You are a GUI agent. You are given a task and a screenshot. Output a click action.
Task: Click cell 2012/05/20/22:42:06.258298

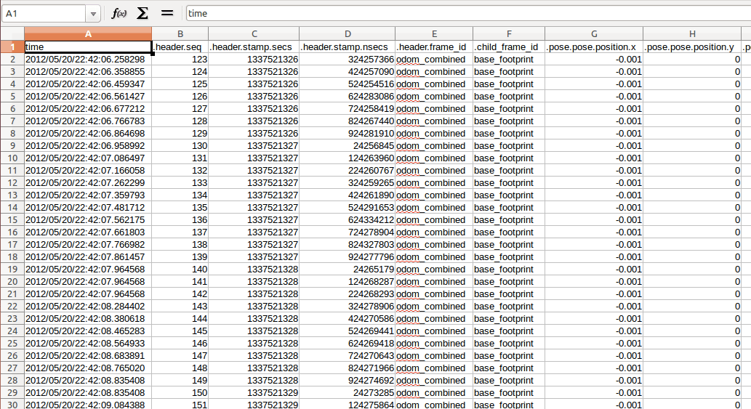88,60
